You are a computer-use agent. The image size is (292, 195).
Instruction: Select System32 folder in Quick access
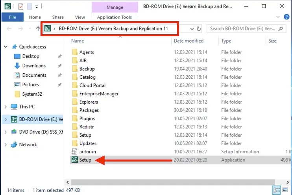32,94
